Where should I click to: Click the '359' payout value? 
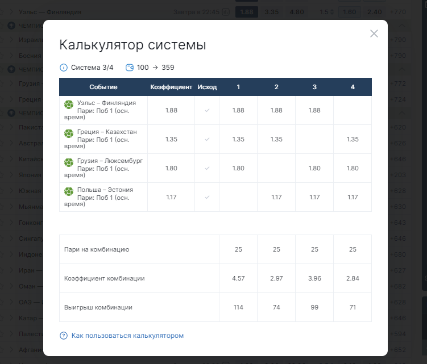click(x=168, y=68)
